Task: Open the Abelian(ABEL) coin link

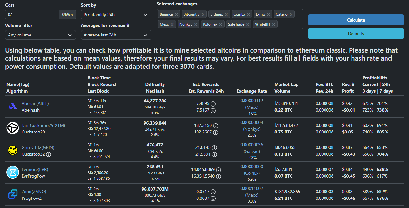Action: (35, 103)
